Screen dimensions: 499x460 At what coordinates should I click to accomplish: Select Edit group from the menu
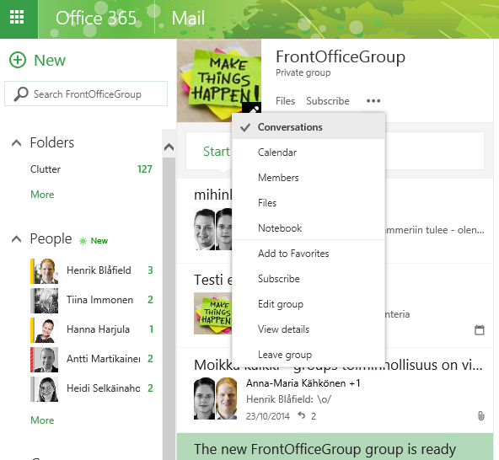(309, 304)
